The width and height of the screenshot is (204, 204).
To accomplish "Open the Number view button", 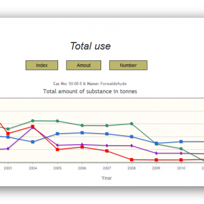I will (x=128, y=65).
